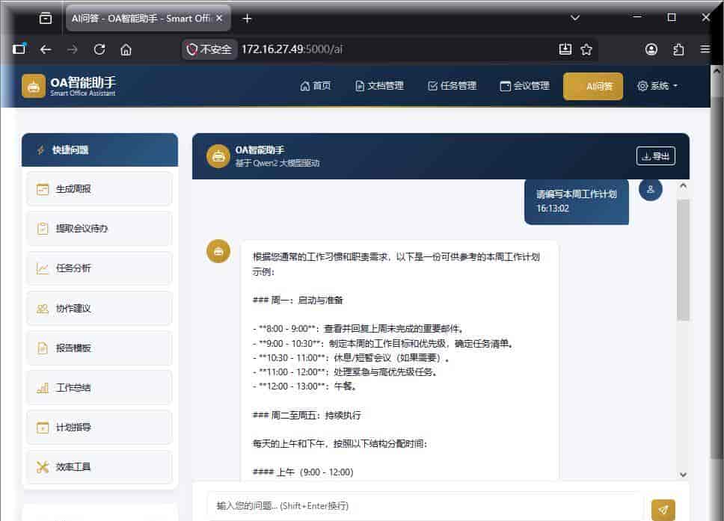Click the user avatar beside message
724x521 pixels.
click(x=650, y=189)
